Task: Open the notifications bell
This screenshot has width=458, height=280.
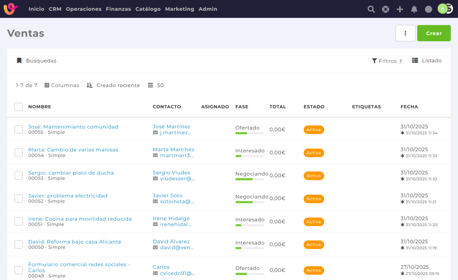Action: point(414,9)
